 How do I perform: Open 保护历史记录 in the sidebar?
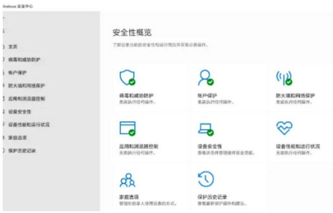[21, 150]
